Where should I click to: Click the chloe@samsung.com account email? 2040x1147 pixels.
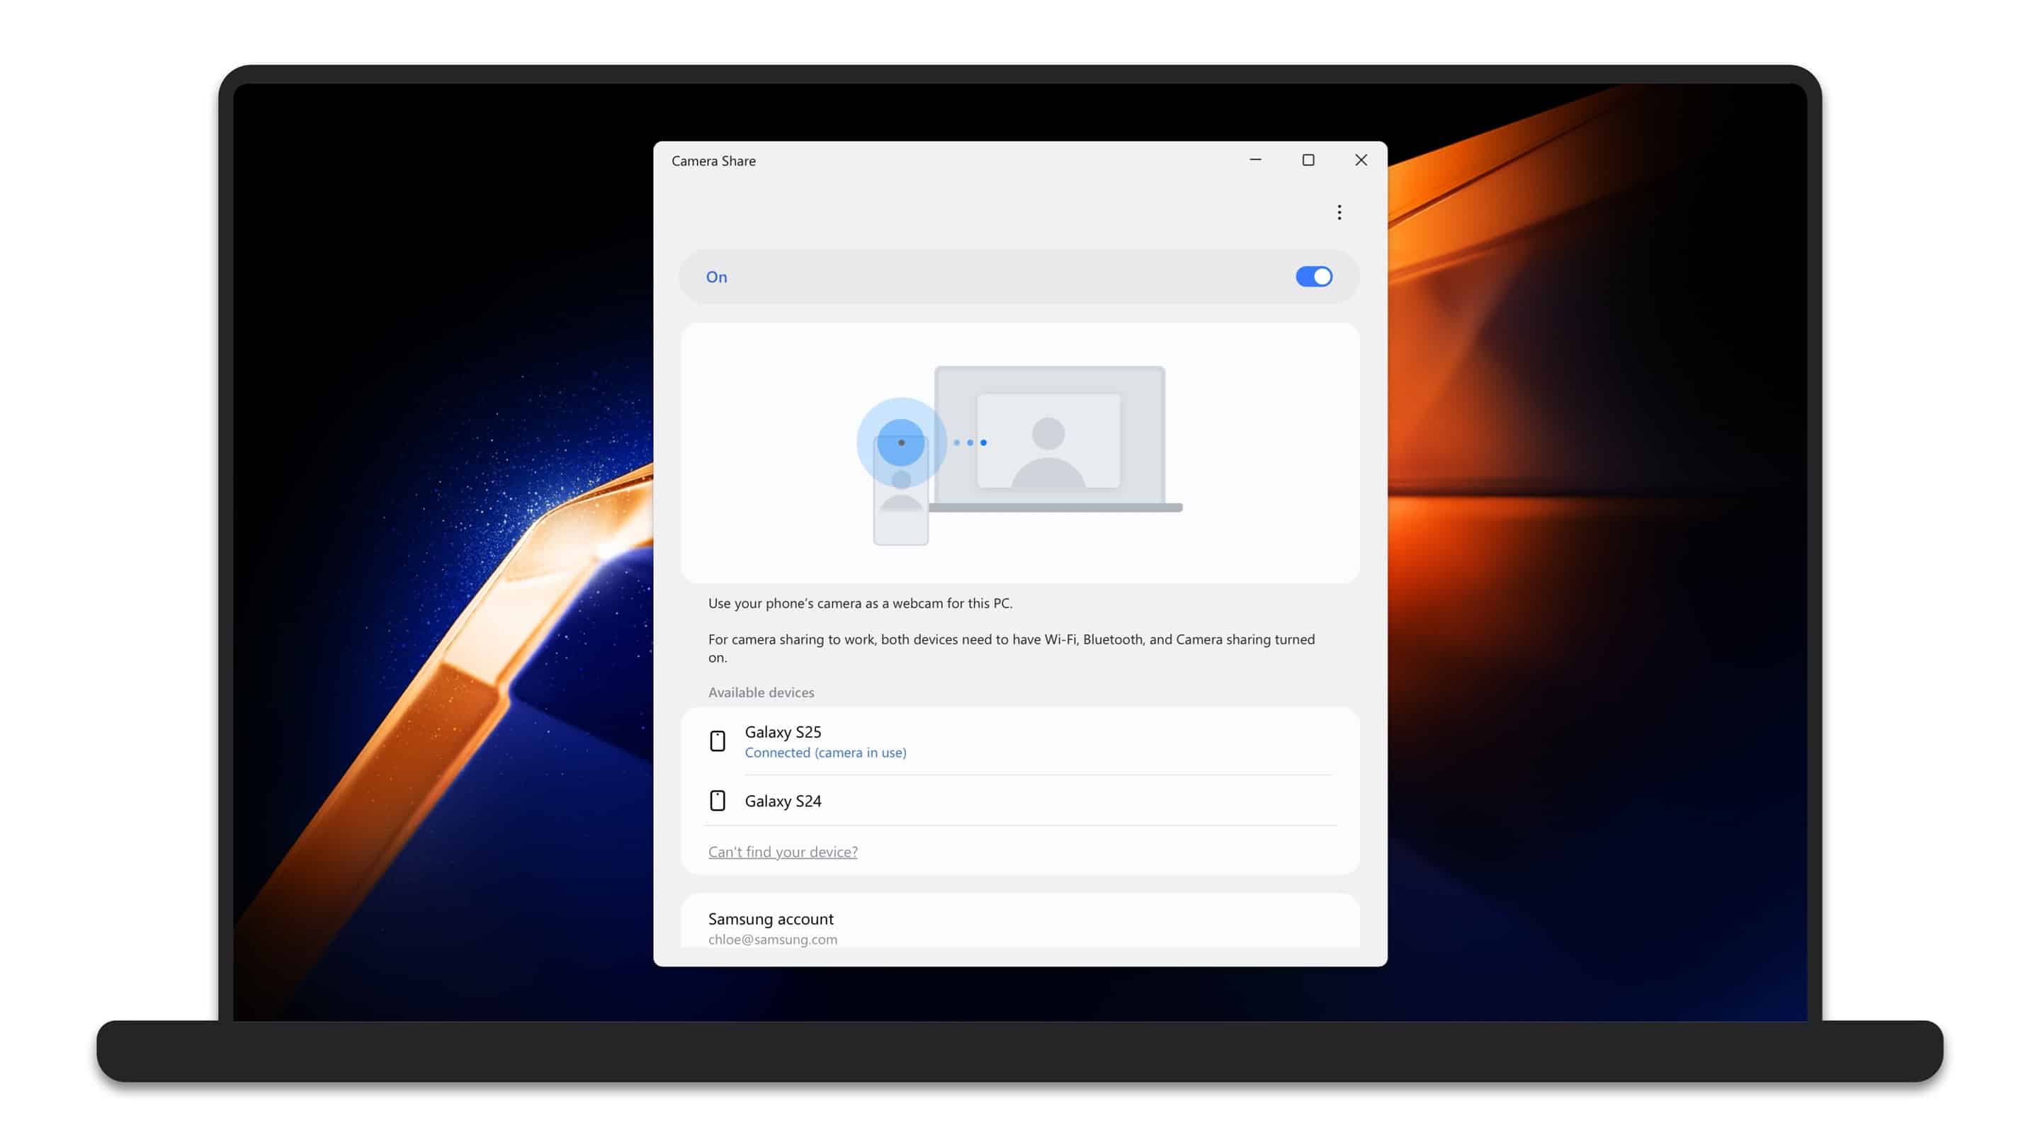pyautogui.click(x=772, y=940)
